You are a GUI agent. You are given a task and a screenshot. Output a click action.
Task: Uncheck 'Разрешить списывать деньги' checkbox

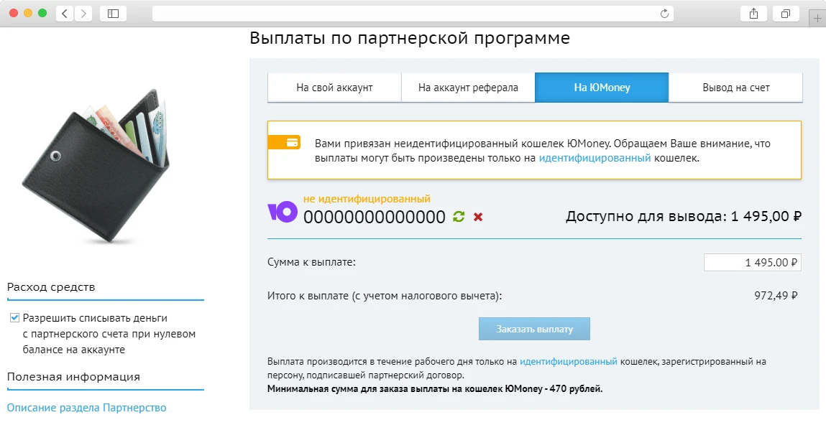[x=14, y=319]
